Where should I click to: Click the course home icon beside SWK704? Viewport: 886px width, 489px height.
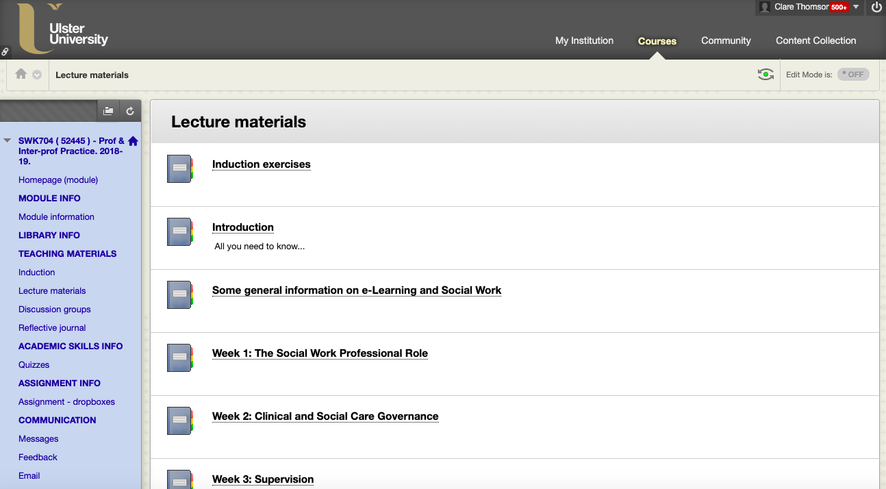[133, 141]
